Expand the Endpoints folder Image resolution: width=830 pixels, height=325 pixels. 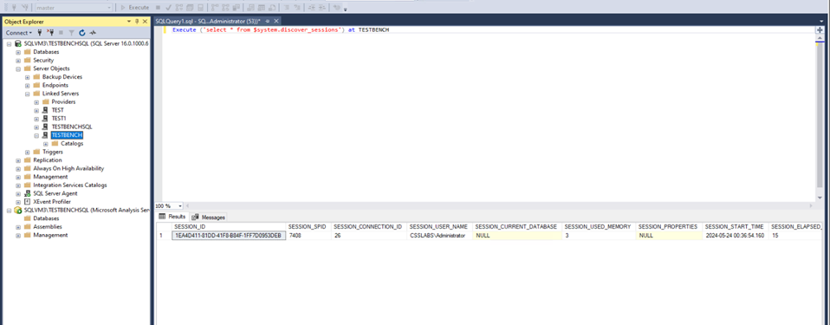[28, 85]
